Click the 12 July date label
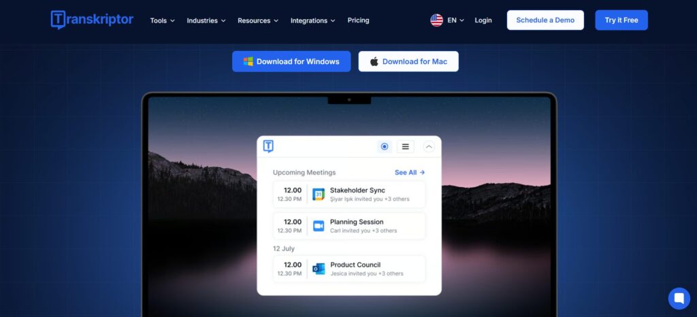The width and height of the screenshot is (697, 317). click(284, 248)
